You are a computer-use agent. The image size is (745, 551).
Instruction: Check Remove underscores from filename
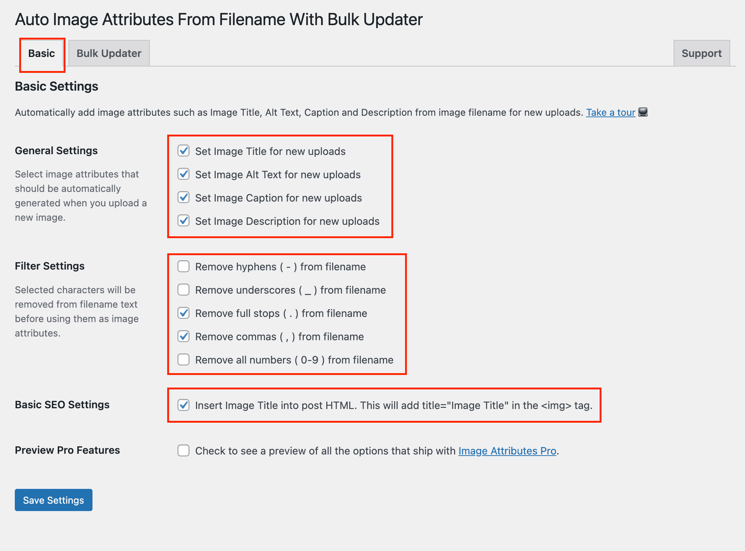tap(183, 290)
